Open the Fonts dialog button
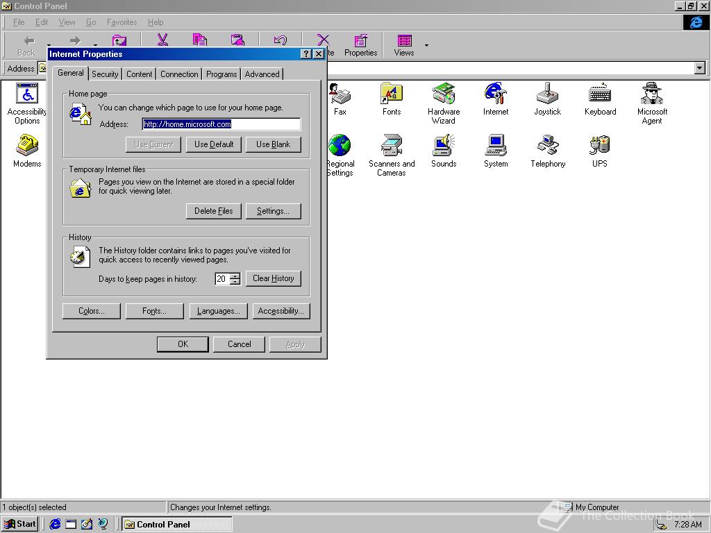Screen dimensions: 711x533 coord(154,312)
